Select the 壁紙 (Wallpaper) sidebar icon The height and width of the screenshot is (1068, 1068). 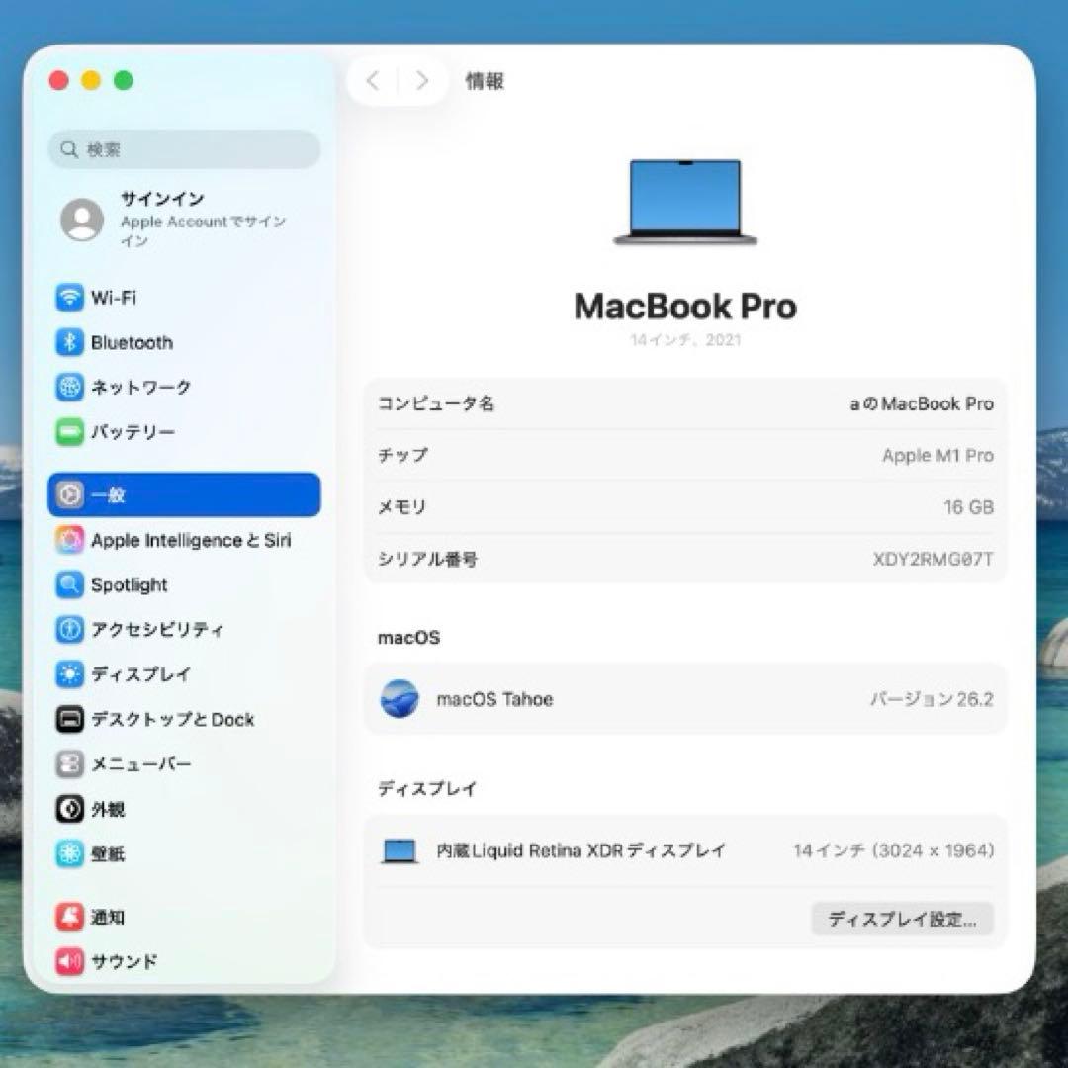click(69, 854)
